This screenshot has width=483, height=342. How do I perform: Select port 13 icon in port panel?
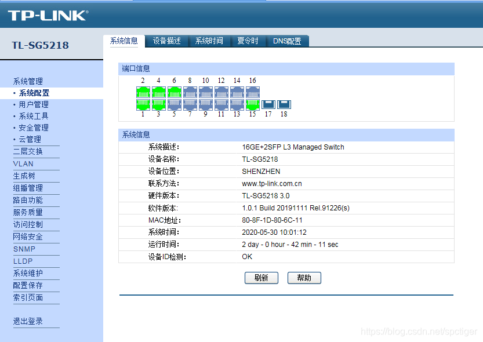237,105
